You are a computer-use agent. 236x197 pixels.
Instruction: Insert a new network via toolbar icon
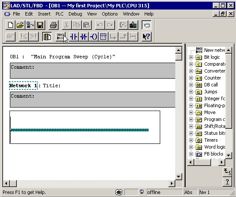pyautogui.click(x=60, y=37)
